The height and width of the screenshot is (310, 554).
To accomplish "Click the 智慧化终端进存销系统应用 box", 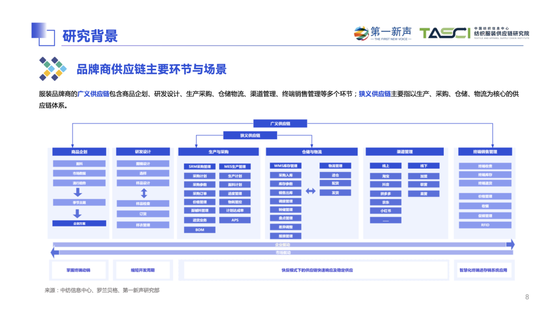I will [x=483, y=270].
